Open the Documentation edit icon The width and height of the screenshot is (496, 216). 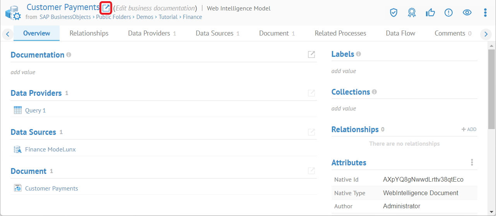tap(311, 54)
